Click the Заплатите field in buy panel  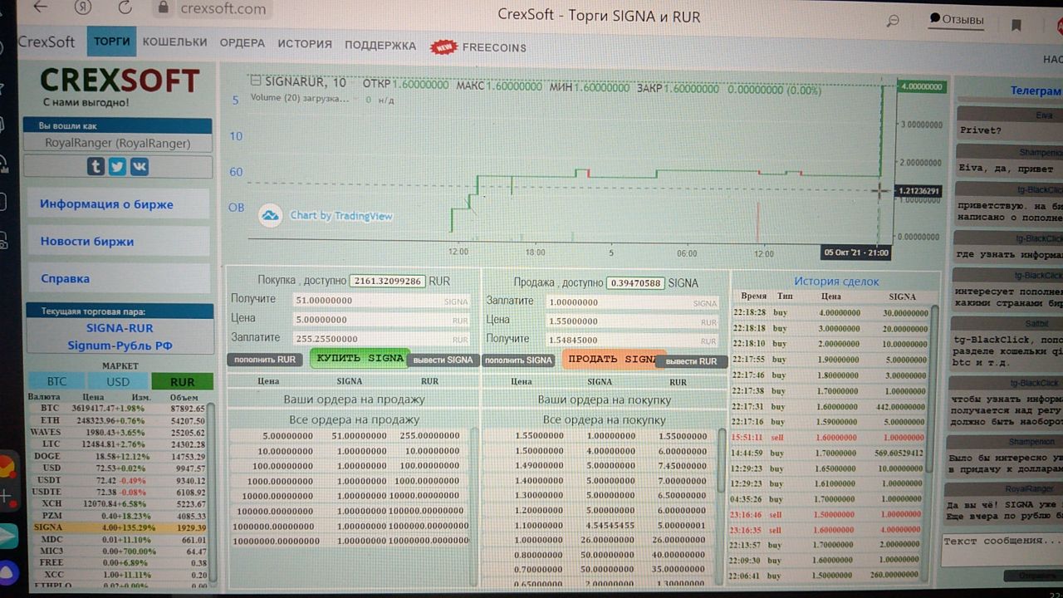pos(381,338)
